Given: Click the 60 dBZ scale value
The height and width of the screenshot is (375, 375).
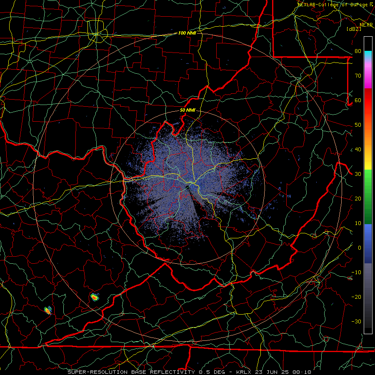Looking at the screenshot, I should 358,100.
